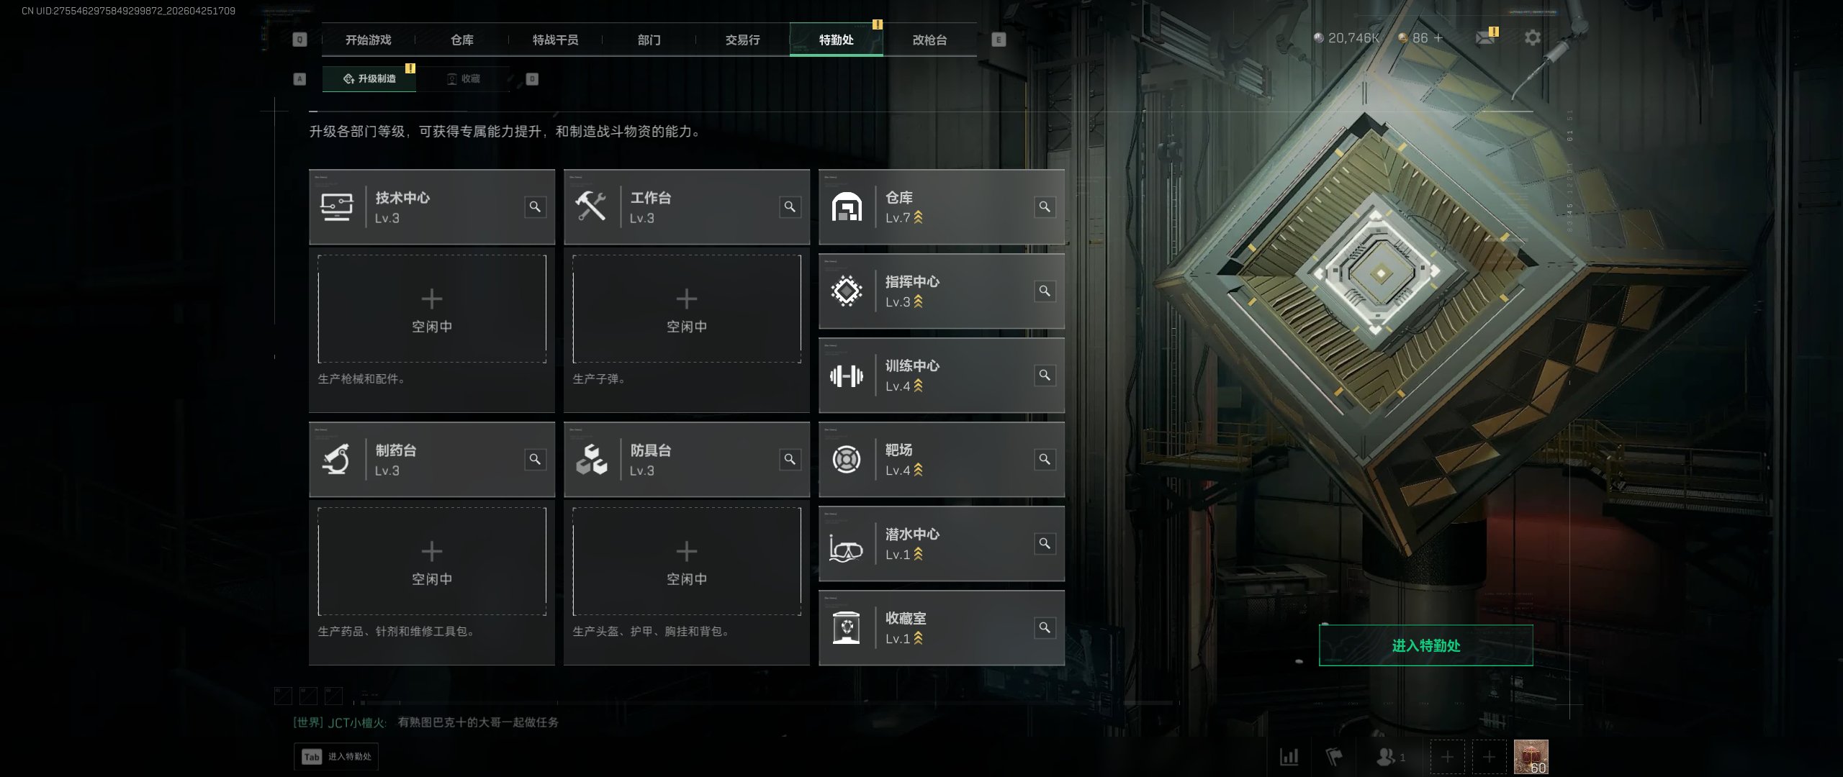Select the 收藏 sub-tab

[464, 78]
